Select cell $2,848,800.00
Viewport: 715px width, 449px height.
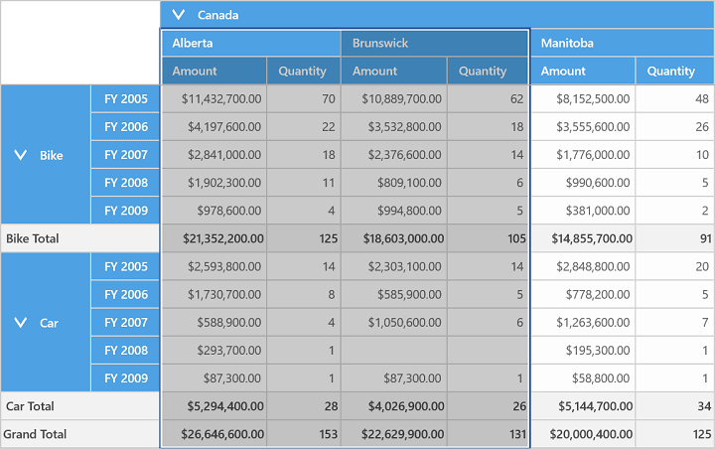click(x=582, y=267)
